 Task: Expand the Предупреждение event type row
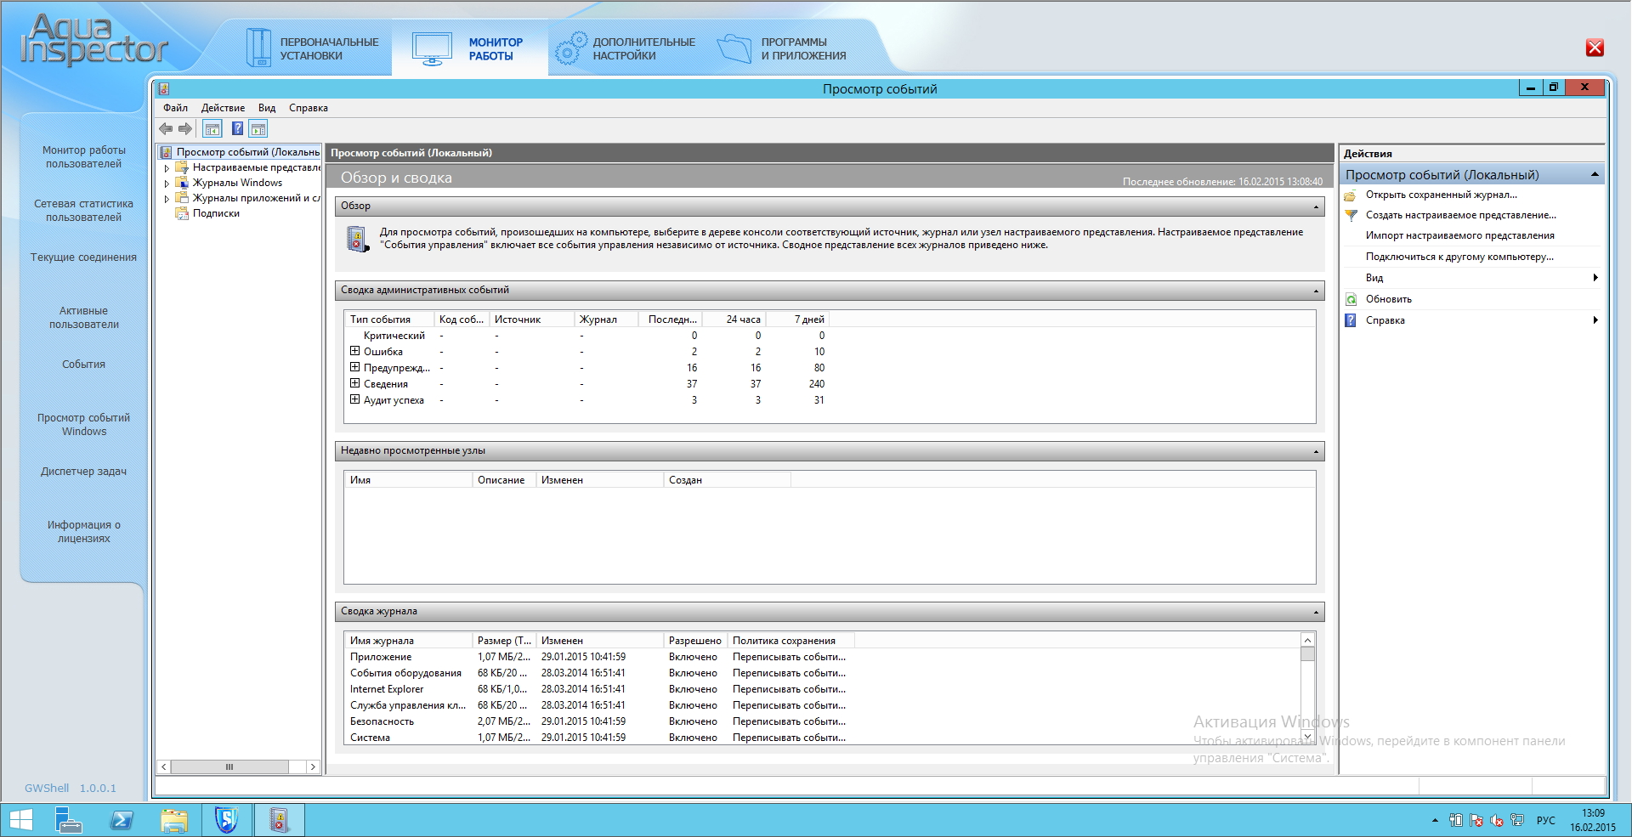[x=354, y=367]
